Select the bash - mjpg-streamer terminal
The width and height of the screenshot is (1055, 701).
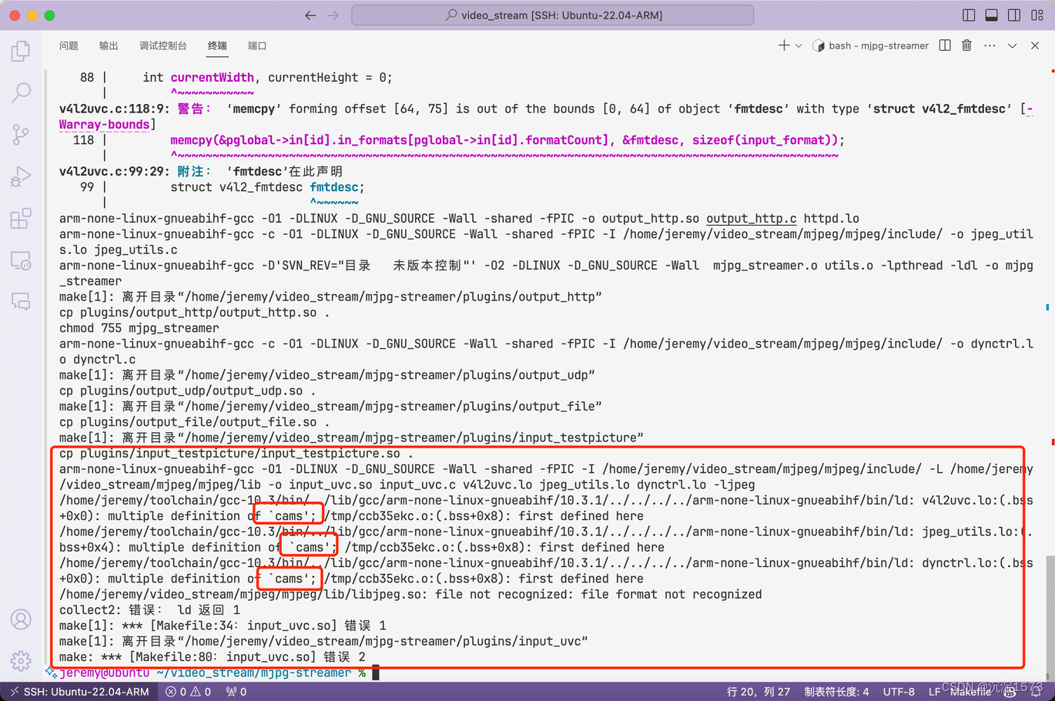click(871, 45)
